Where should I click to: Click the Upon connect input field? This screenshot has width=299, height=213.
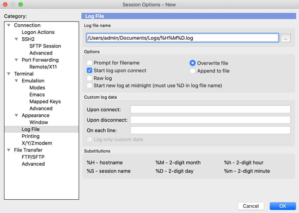click(x=210, y=109)
